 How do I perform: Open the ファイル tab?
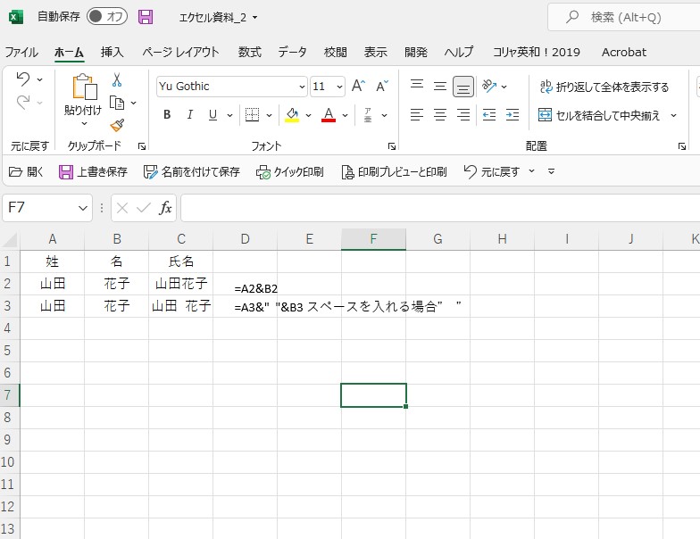21,52
